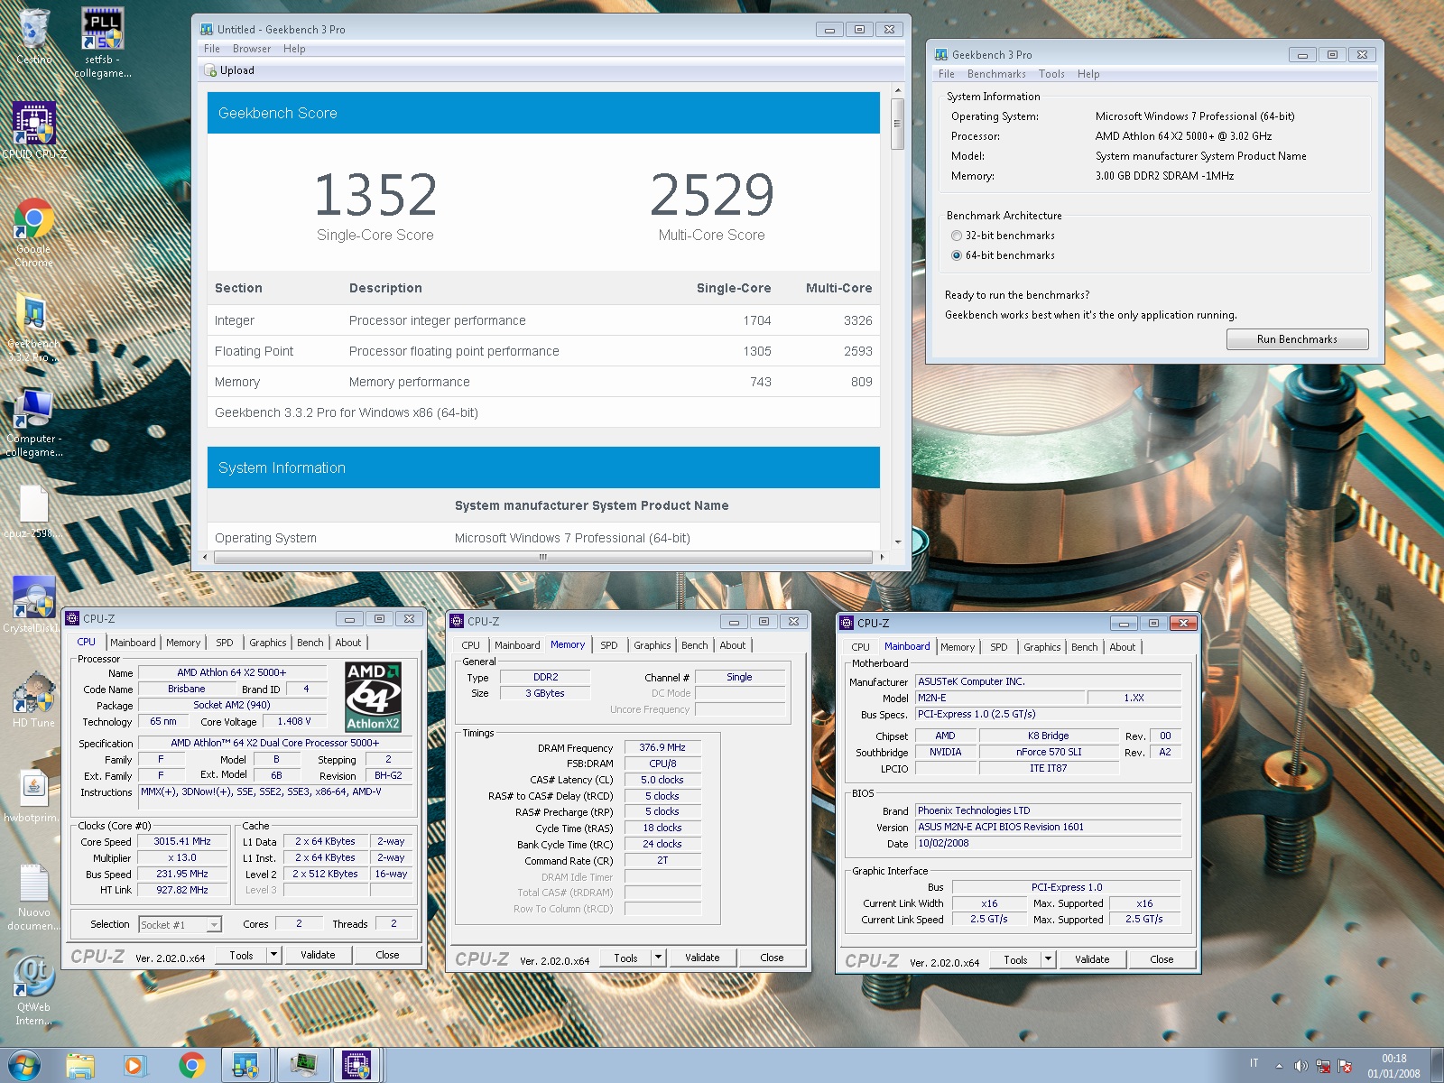Open the Google Chrome desktop shortcut
This screenshot has width=1444, height=1083.
click(x=33, y=232)
